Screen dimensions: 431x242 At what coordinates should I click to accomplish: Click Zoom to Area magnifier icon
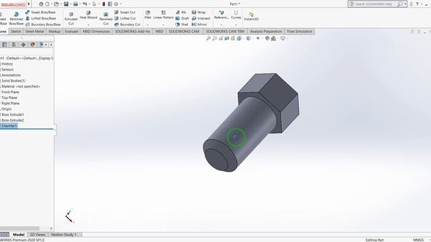pos(214,38)
